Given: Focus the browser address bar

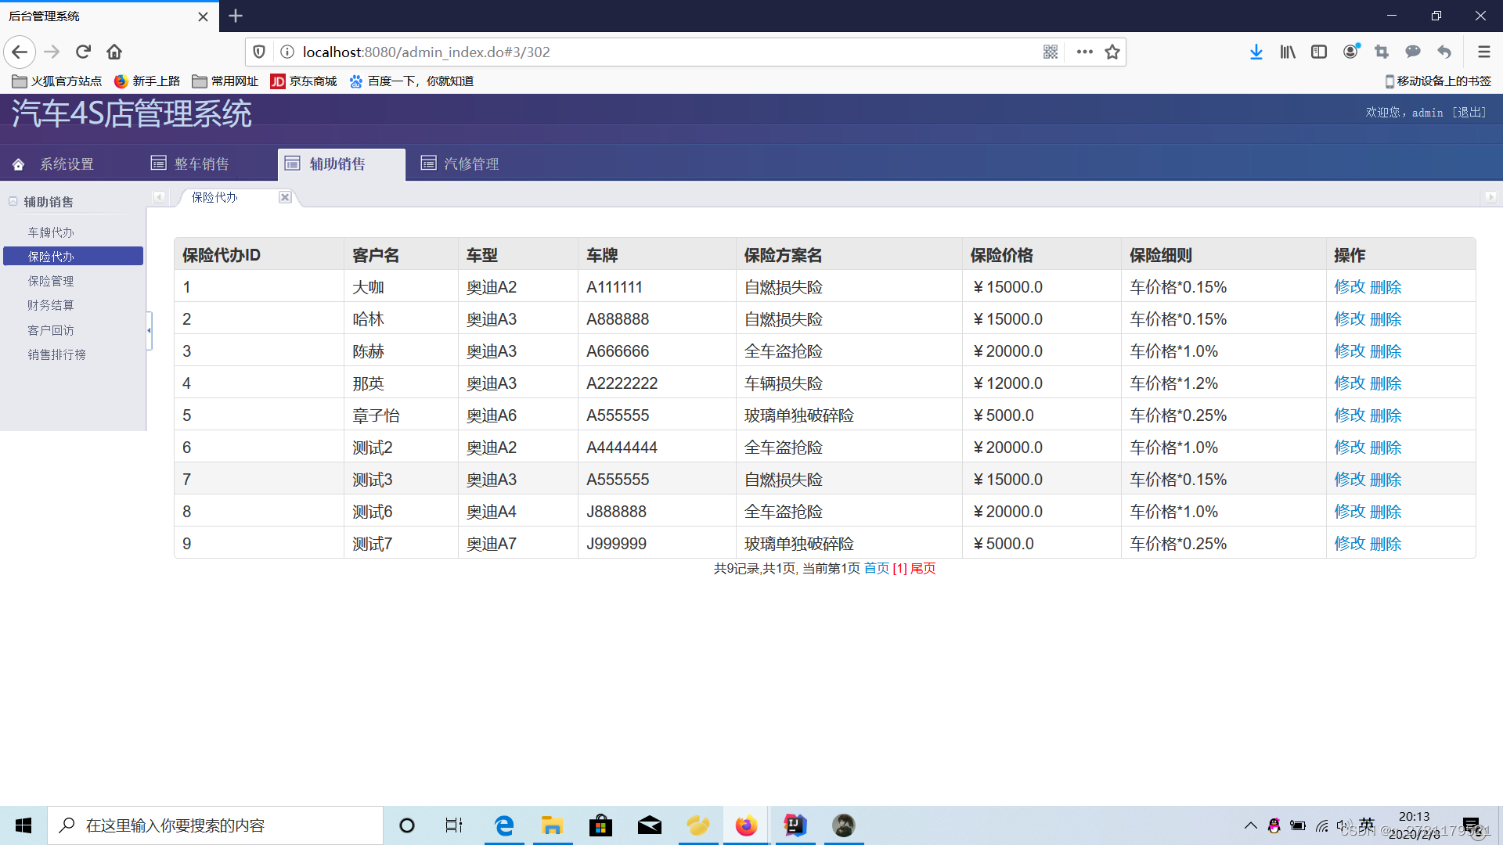Looking at the screenshot, I should (665, 52).
